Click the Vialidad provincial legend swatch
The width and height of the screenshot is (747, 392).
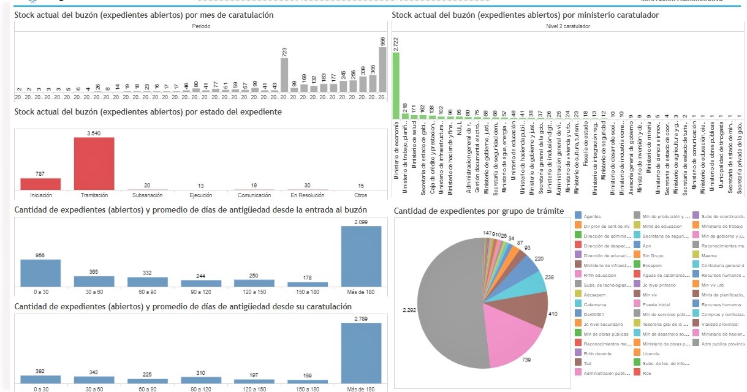click(x=697, y=324)
